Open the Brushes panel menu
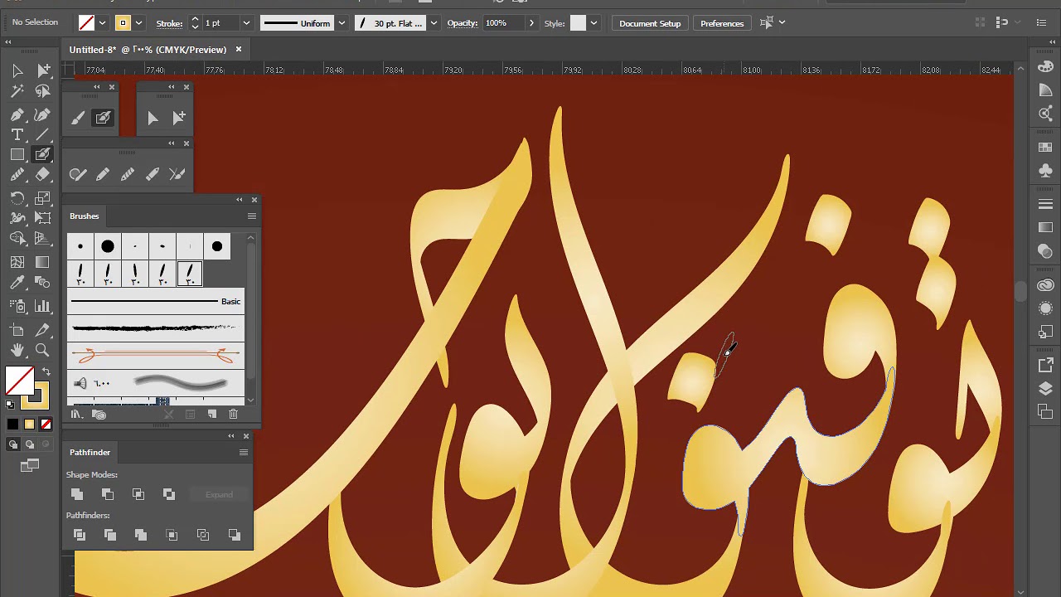 click(x=251, y=216)
